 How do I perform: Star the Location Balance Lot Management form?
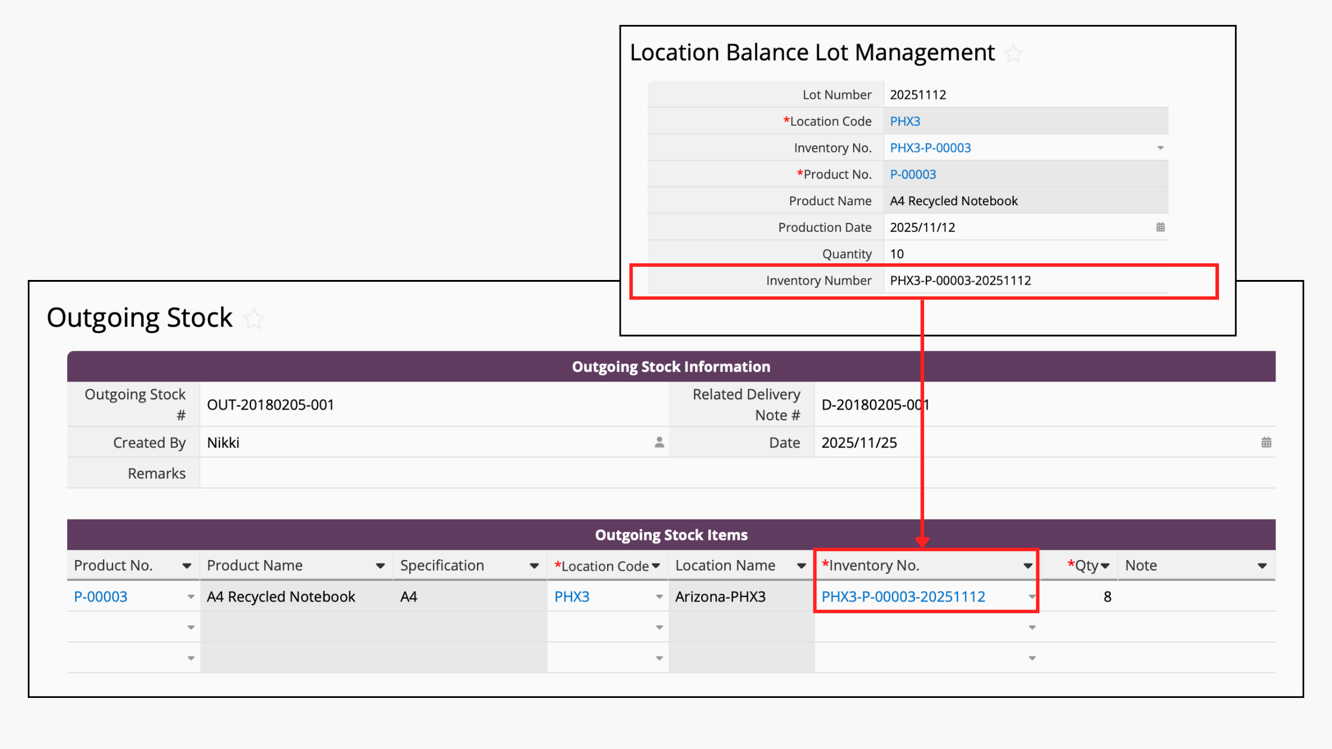1013,54
